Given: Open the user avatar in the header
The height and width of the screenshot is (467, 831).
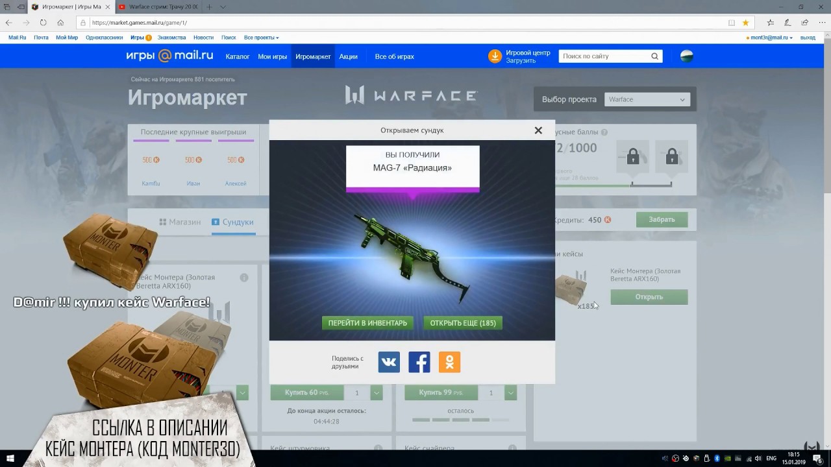Looking at the screenshot, I should 686,56.
